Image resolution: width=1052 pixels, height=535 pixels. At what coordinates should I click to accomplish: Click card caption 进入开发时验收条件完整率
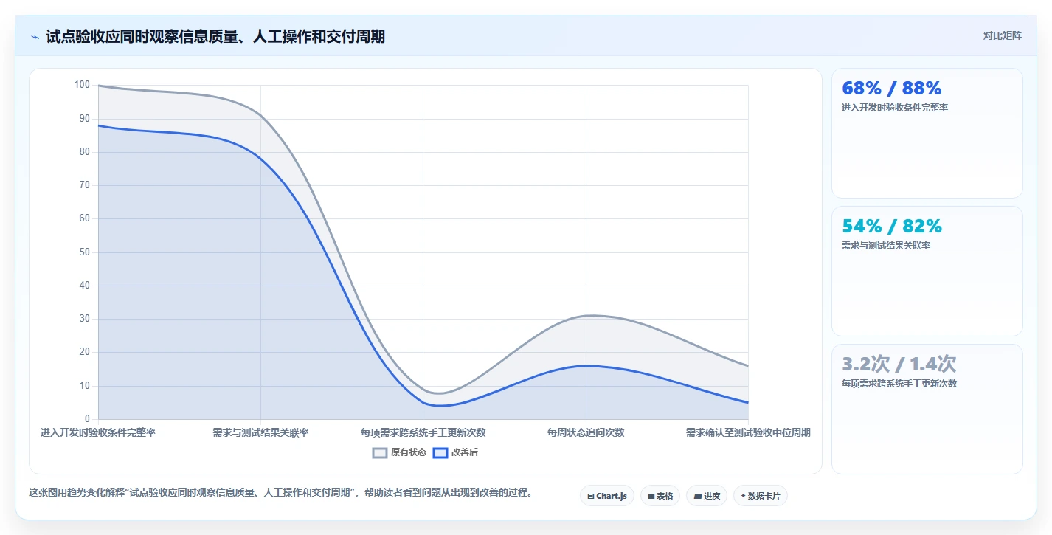[x=895, y=108]
